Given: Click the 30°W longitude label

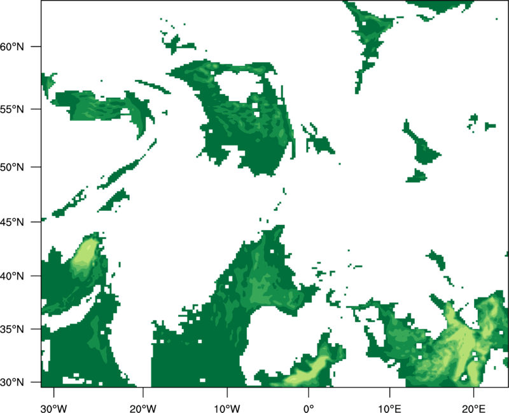Looking at the screenshot, I should (x=54, y=409).
